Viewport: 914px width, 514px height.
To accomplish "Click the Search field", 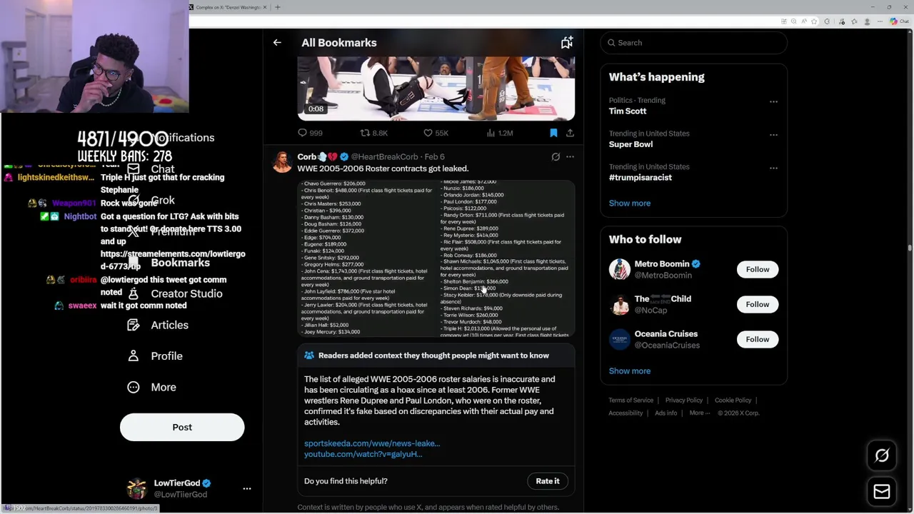I will 693,43.
